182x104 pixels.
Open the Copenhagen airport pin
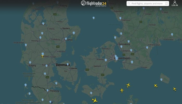116,58
